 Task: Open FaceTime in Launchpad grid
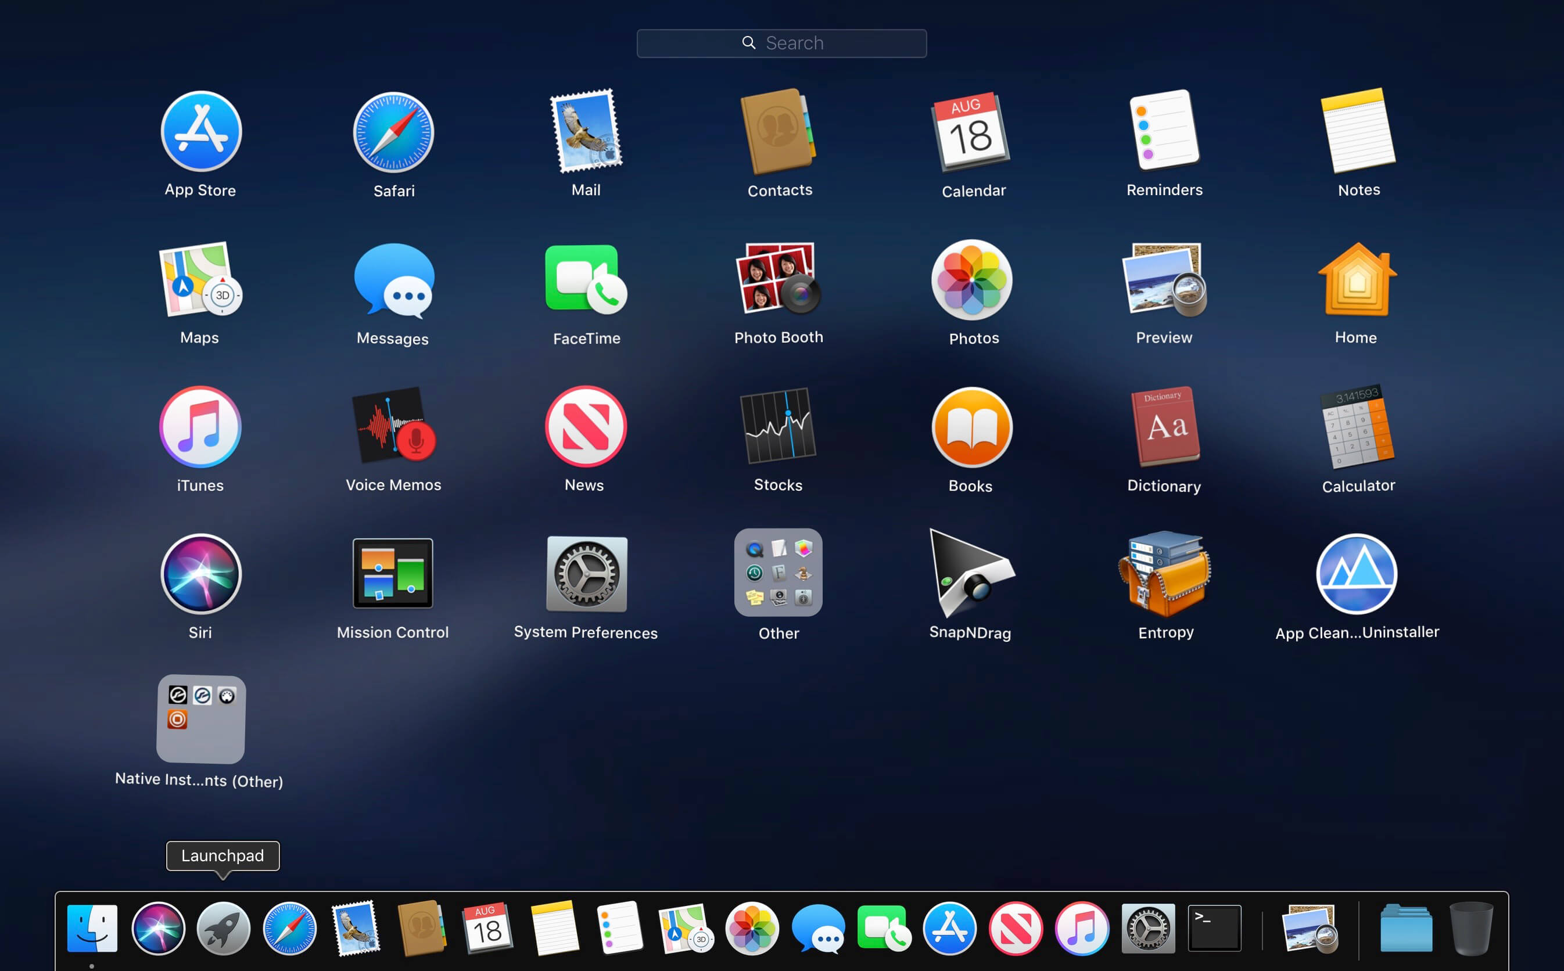coord(586,279)
